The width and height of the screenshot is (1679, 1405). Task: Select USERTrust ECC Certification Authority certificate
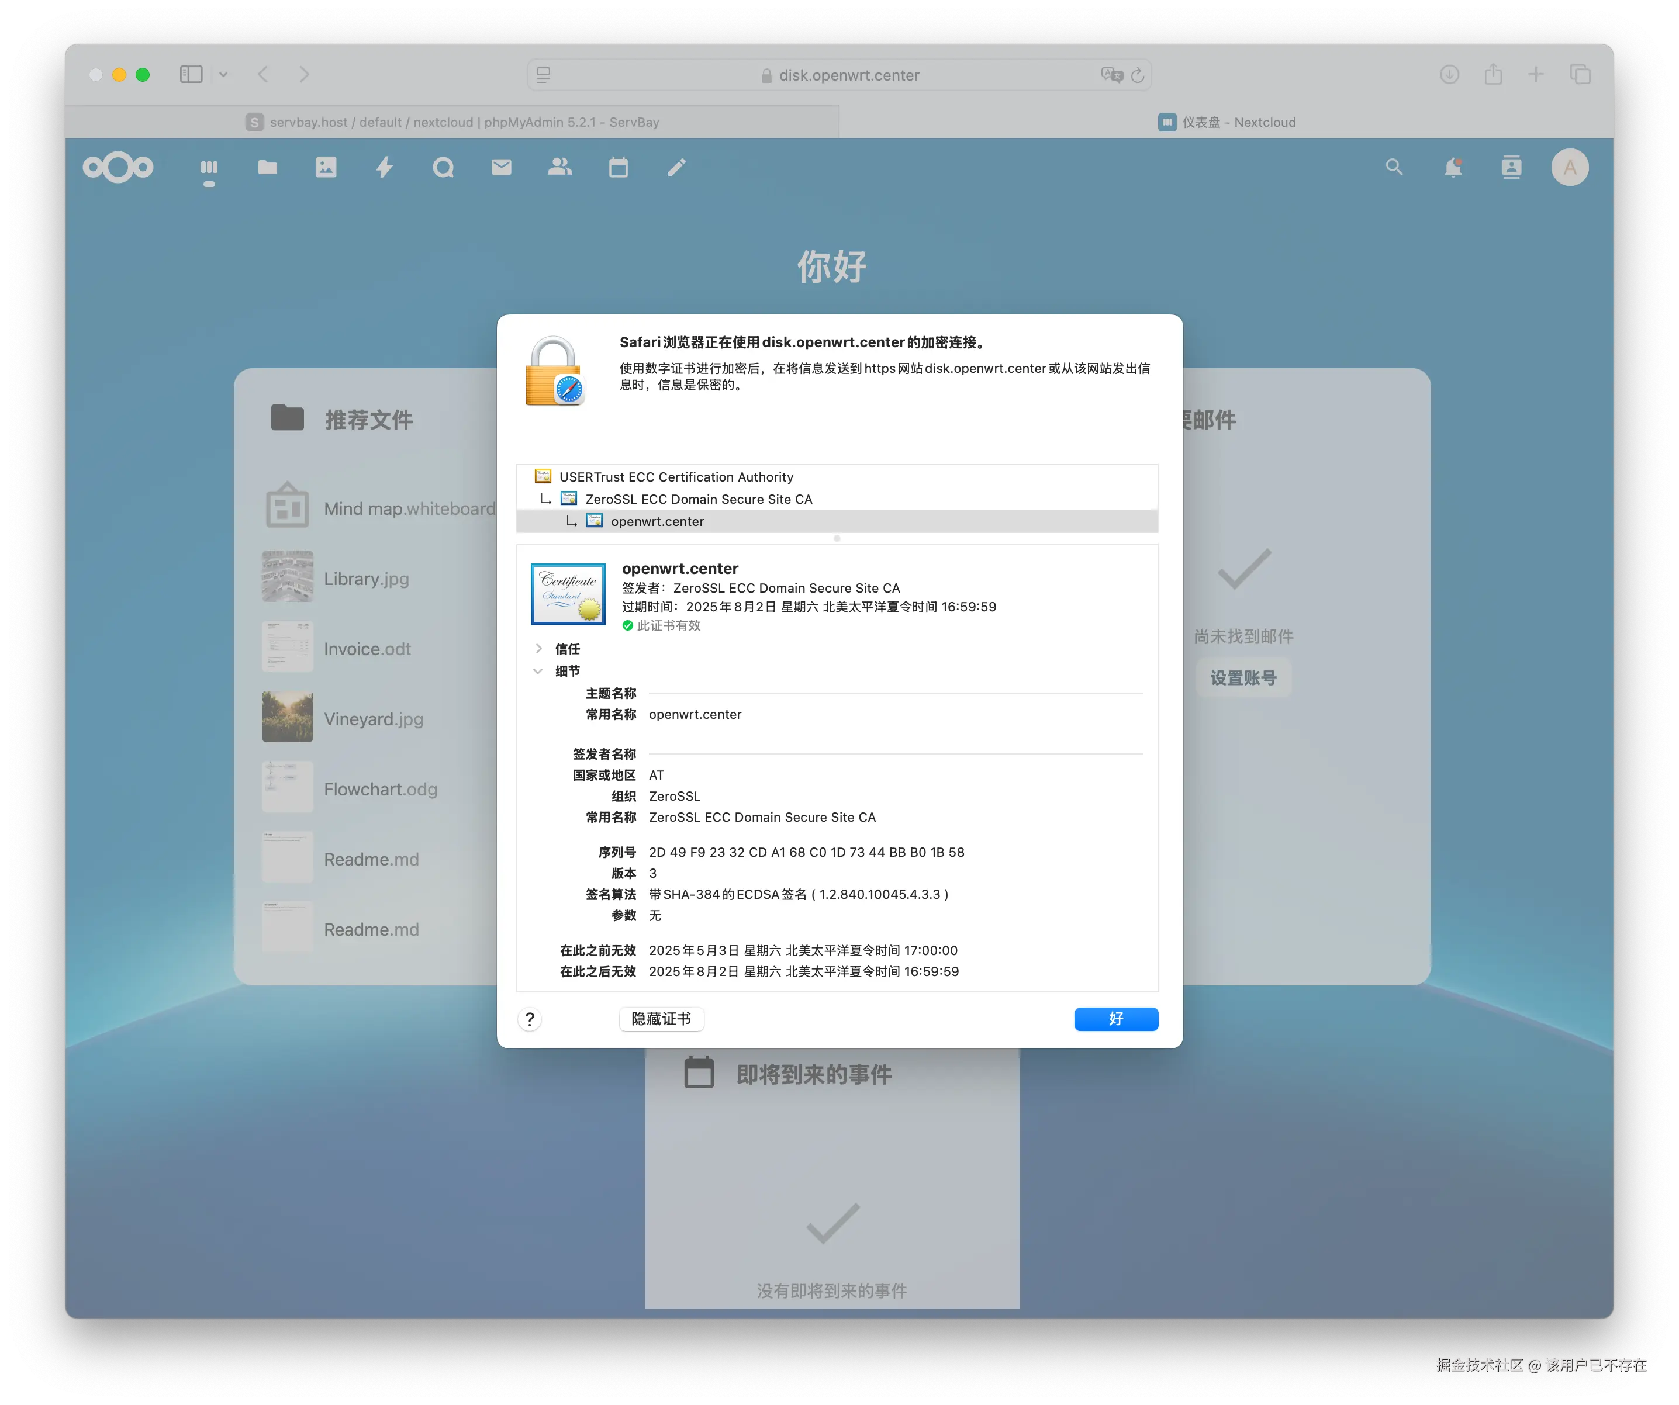(x=676, y=477)
